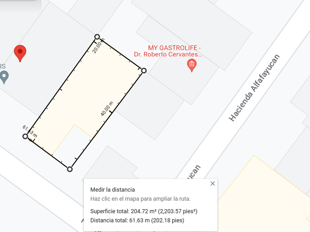Close the Medir la distancia popup
Image resolution: width=310 pixels, height=232 pixels.
213,183
